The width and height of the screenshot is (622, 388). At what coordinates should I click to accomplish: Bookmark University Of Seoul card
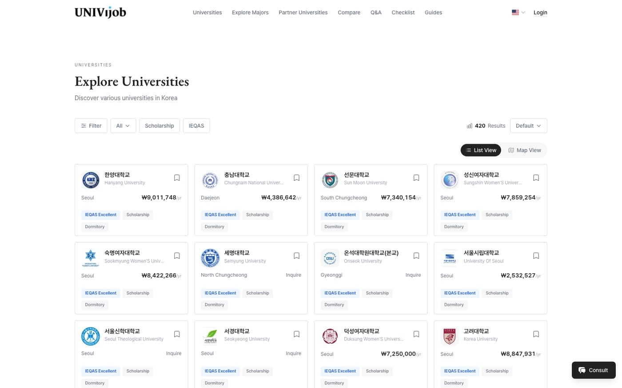(x=536, y=256)
